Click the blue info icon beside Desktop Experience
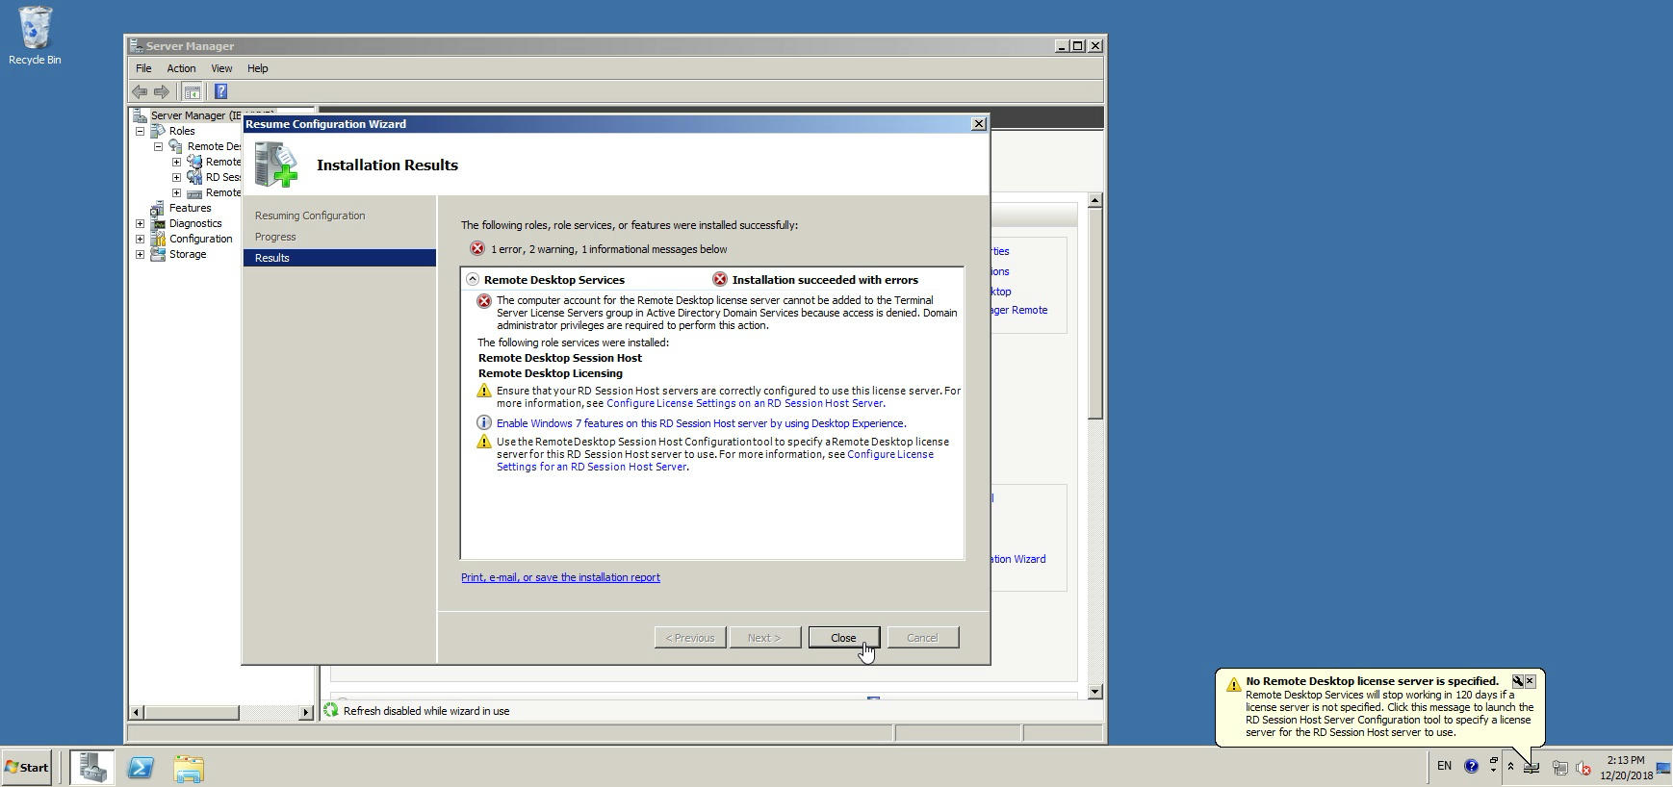The height and width of the screenshot is (787, 1673). click(484, 422)
